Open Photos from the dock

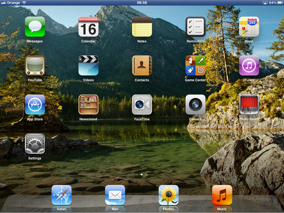(169, 195)
